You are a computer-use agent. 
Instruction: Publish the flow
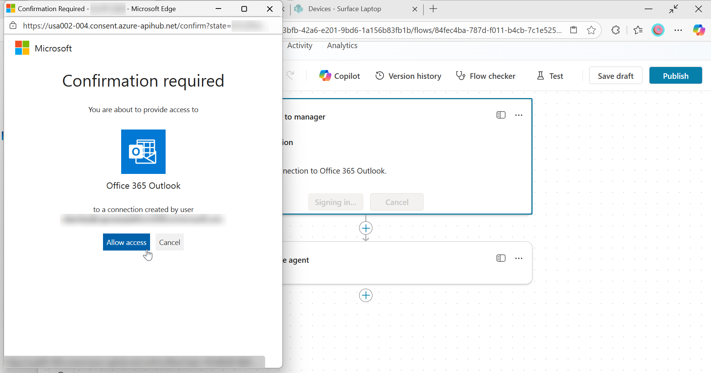[675, 75]
